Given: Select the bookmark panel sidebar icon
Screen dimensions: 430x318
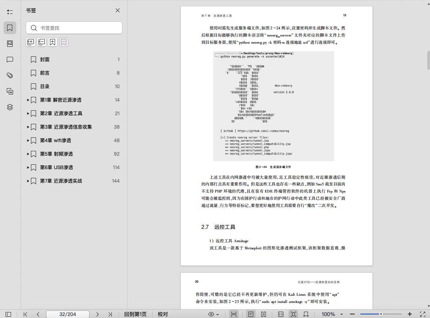Looking at the screenshot, I should pos(10,28).
